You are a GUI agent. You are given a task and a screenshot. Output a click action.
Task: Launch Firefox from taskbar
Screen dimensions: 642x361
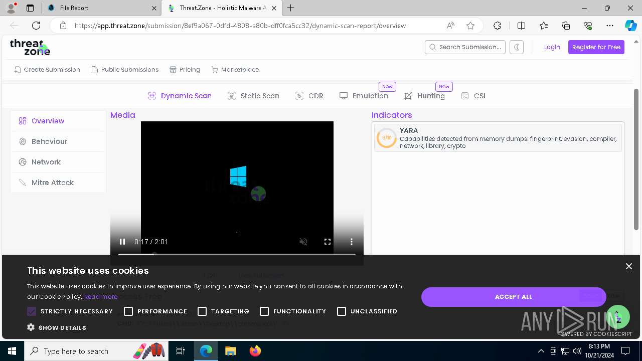[x=255, y=351]
